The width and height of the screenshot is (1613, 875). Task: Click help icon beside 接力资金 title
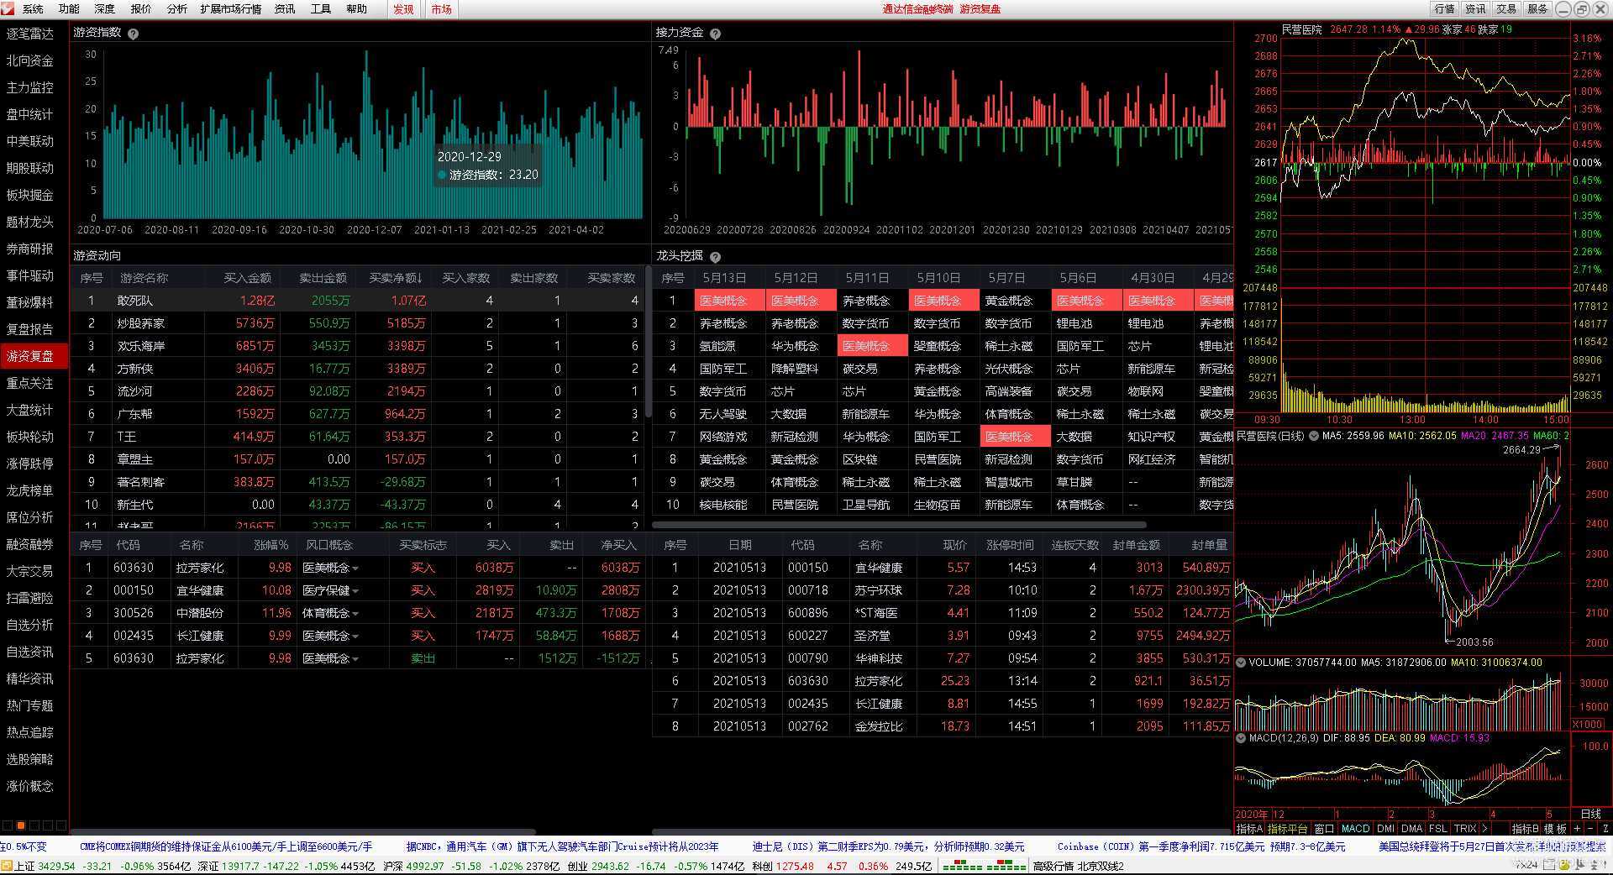pos(715,34)
